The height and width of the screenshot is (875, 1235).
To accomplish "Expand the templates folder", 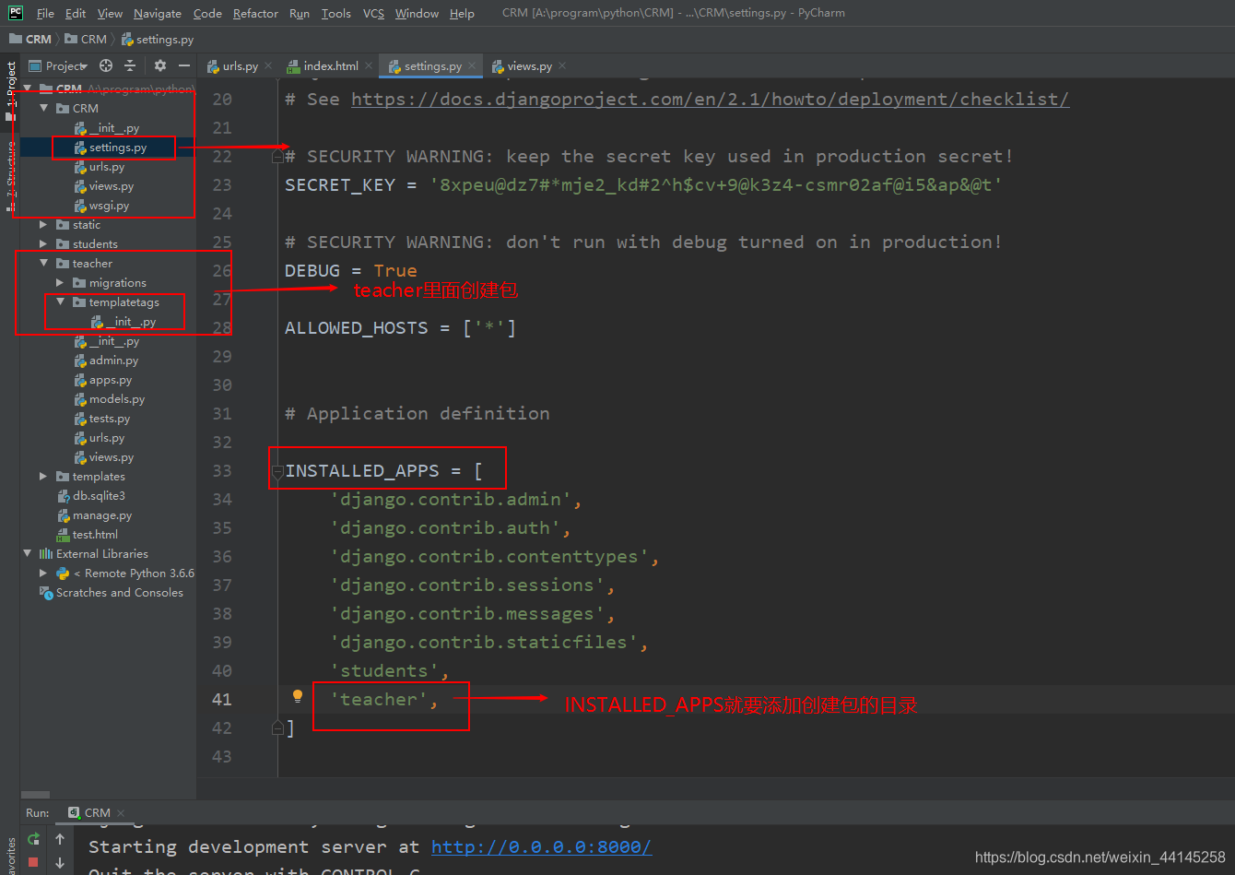I will (43, 476).
